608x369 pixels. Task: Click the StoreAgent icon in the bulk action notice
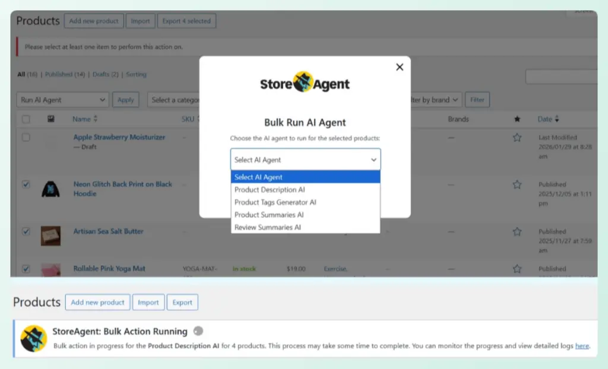tap(33, 339)
